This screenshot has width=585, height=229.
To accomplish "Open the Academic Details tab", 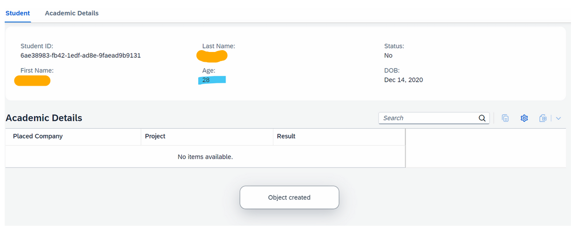I will pos(72,13).
